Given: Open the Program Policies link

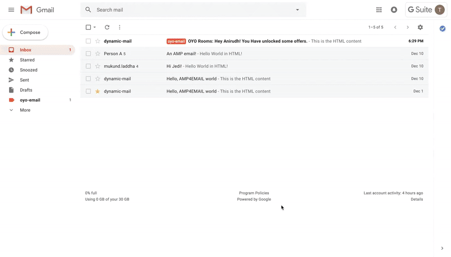Looking at the screenshot, I should pyautogui.click(x=254, y=193).
